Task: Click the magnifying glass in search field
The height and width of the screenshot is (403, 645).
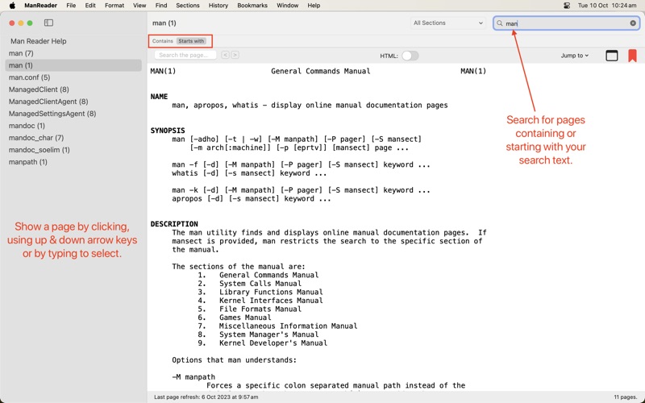Action: [499, 23]
